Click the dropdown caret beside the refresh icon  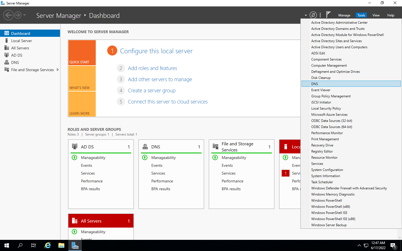pos(306,15)
